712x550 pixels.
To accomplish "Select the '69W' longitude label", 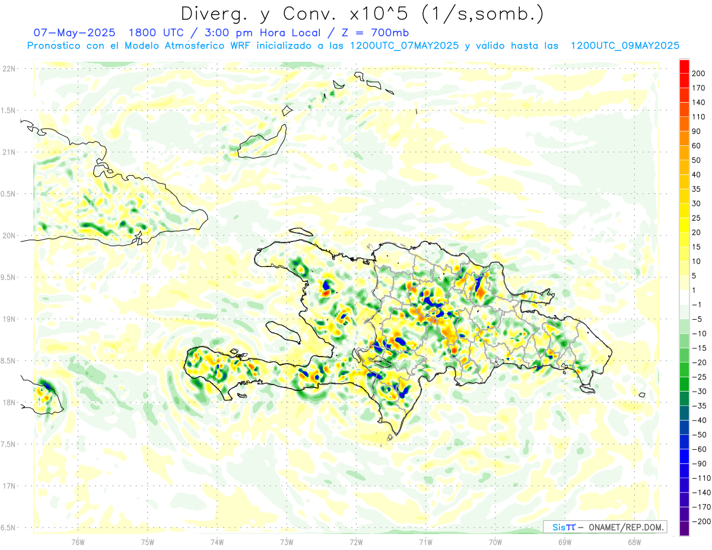I will click(x=565, y=542).
